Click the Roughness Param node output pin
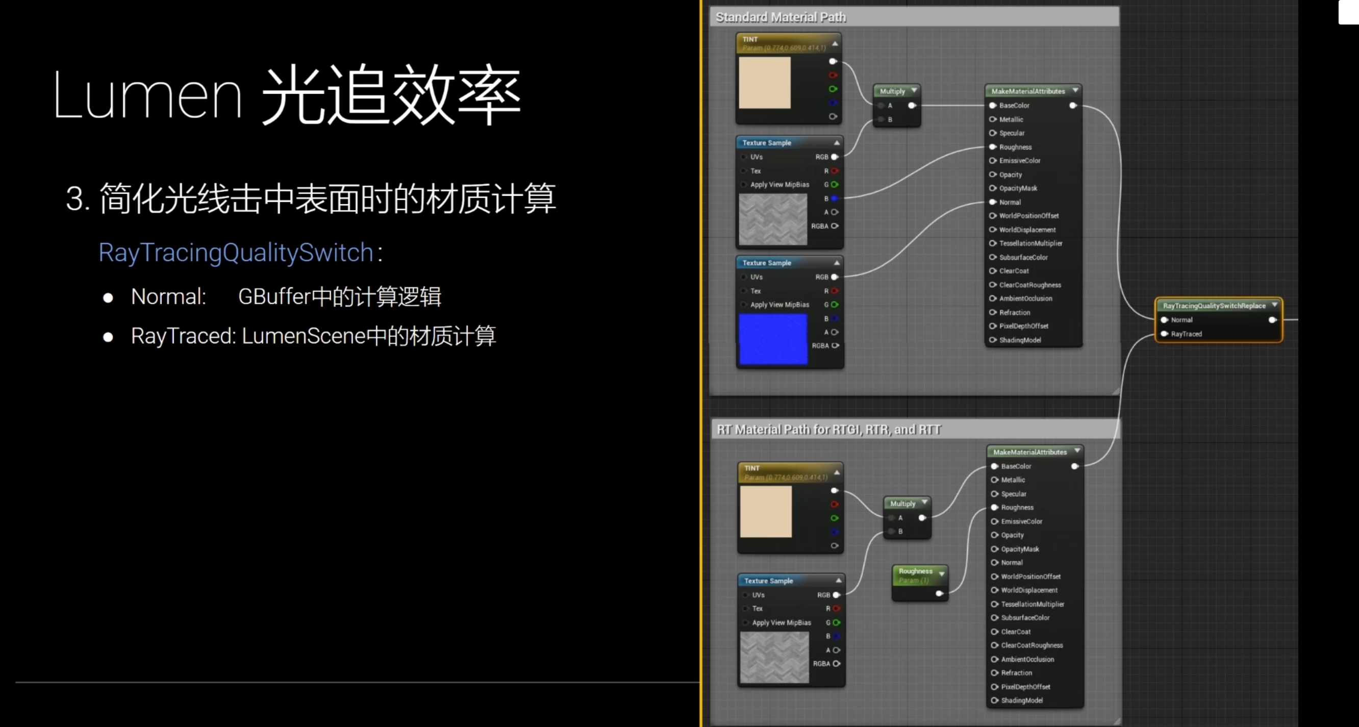Image resolution: width=1359 pixels, height=727 pixels. pos(939,593)
